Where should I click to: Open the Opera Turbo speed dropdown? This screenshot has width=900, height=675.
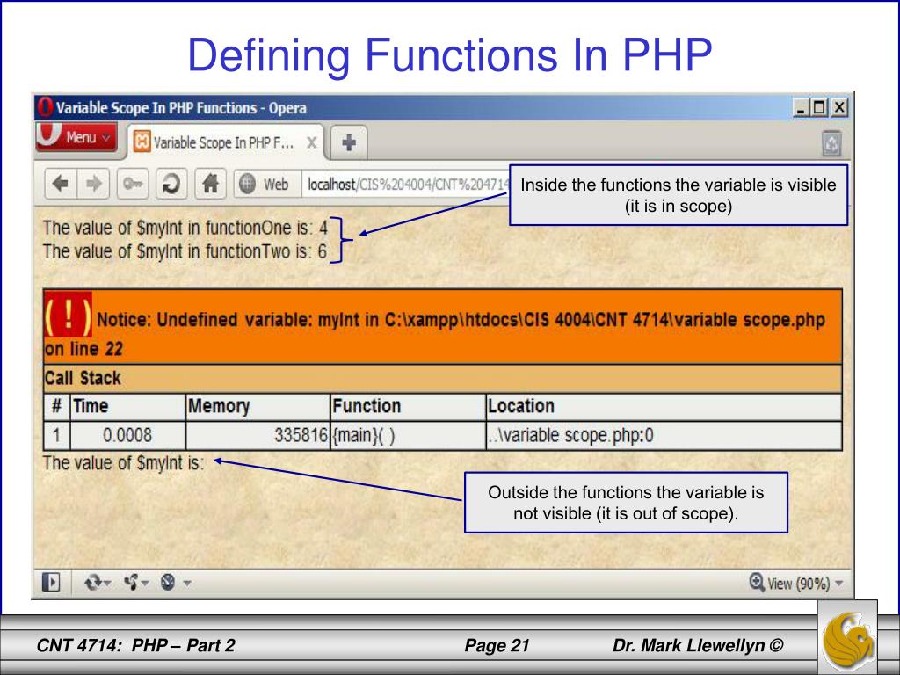point(175,584)
